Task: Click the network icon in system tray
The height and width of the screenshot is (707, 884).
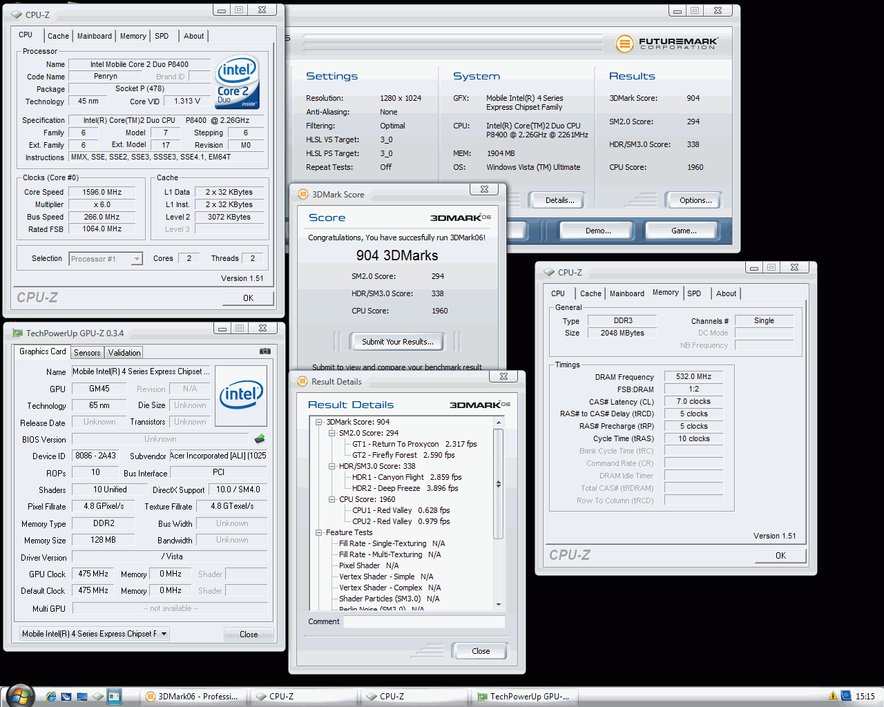Action: click(846, 696)
